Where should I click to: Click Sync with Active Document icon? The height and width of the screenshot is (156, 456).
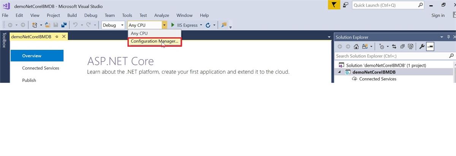point(394,47)
